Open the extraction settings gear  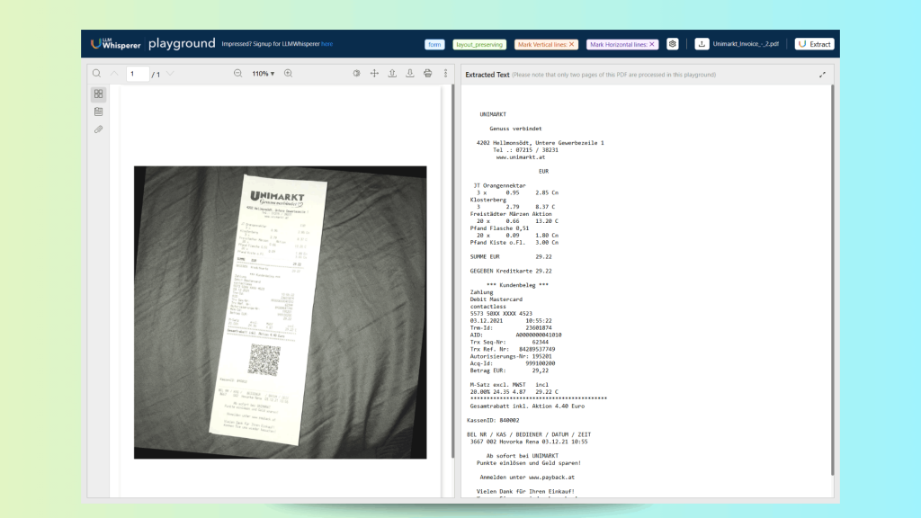click(x=672, y=44)
